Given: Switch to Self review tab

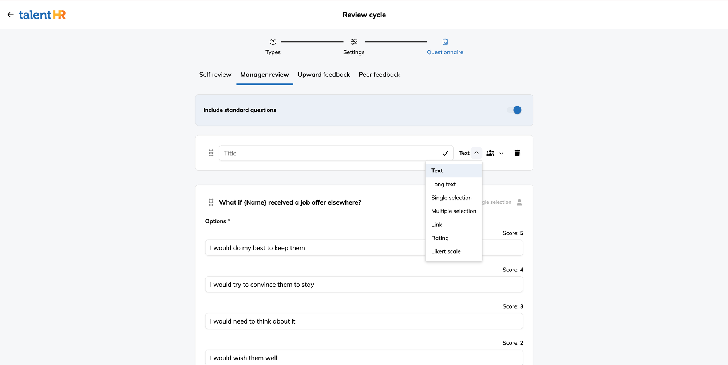Looking at the screenshot, I should 215,75.
